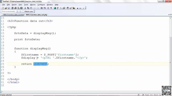
Task: Click the Copy toolbar icon
Action: tap(28, 8)
